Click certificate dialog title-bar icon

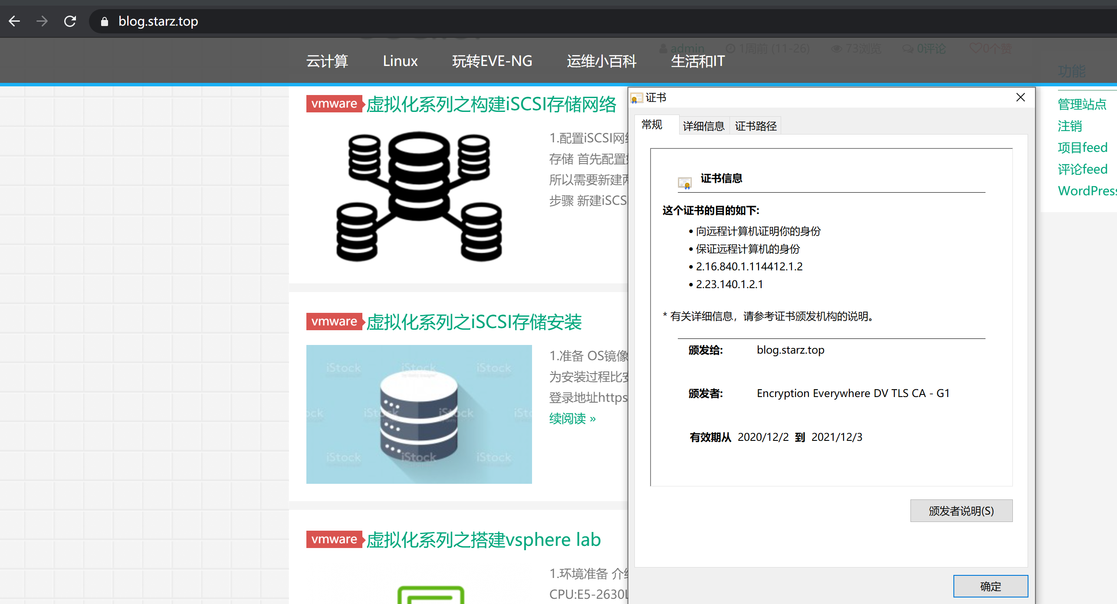coord(636,98)
